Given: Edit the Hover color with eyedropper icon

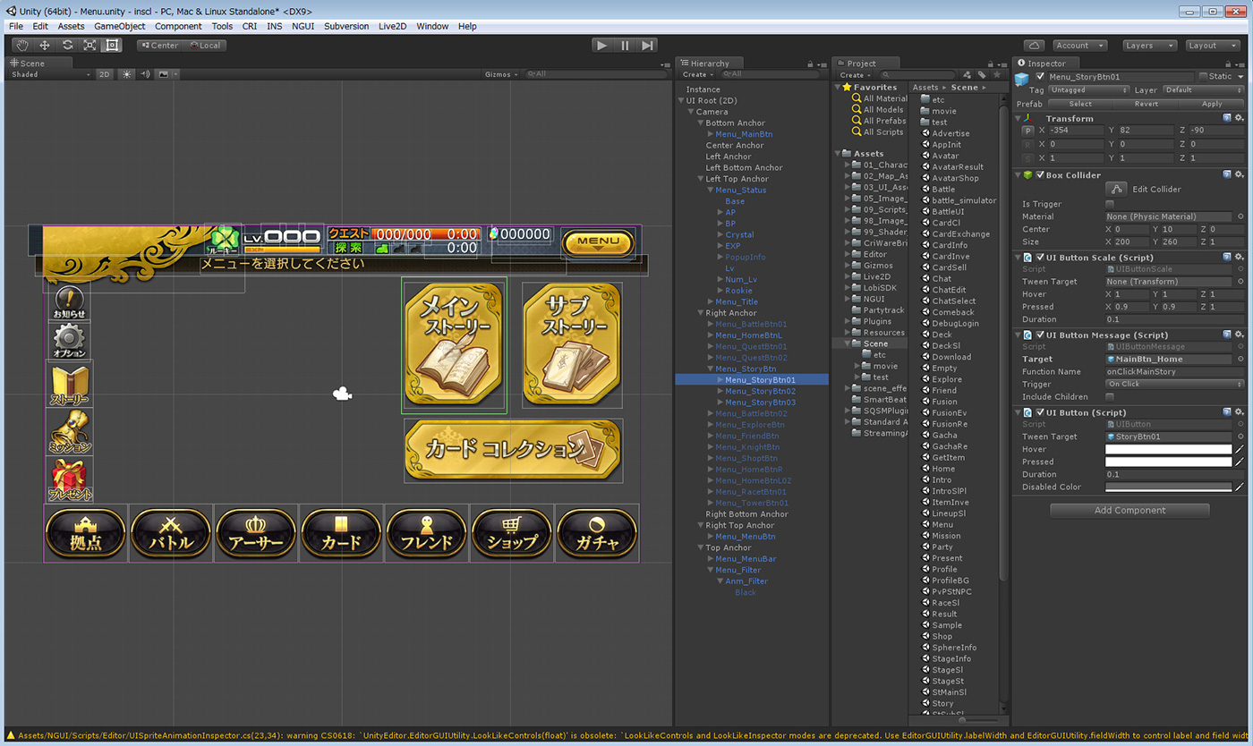Looking at the screenshot, I should click(1240, 449).
